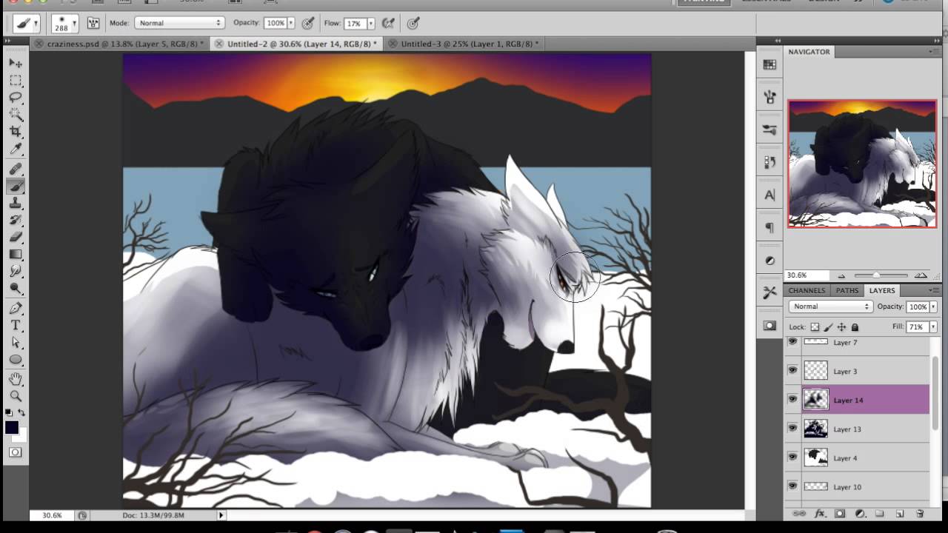This screenshot has width=948, height=533.
Task: Select the Rectangular Marquee tool
Action: (16, 80)
